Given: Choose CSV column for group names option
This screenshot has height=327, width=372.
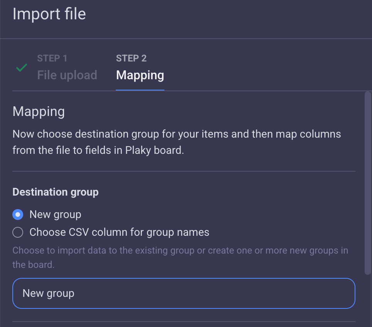Looking at the screenshot, I should click(17, 232).
